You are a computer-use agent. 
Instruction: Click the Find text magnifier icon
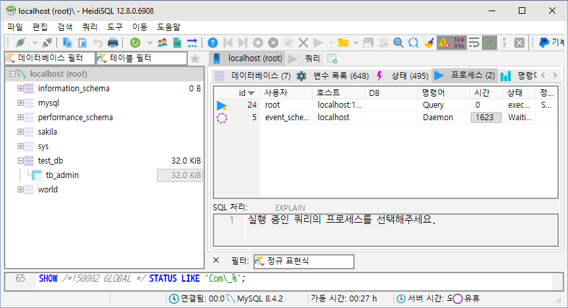(x=398, y=43)
